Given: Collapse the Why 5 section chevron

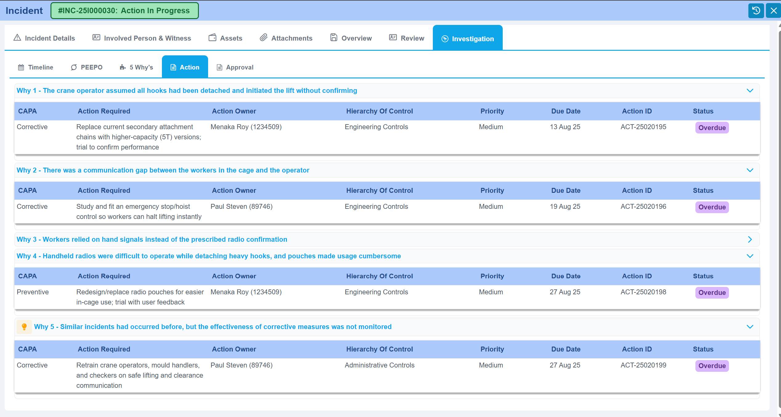Looking at the screenshot, I should coord(750,327).
